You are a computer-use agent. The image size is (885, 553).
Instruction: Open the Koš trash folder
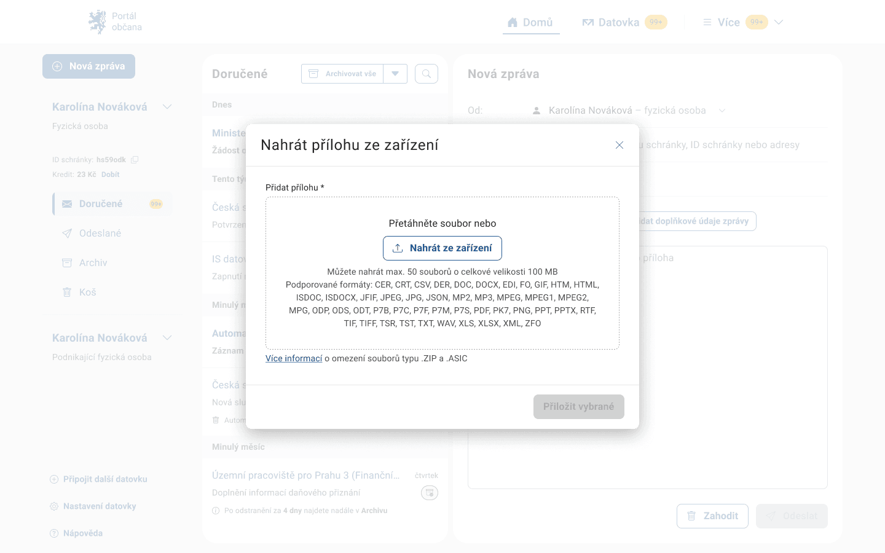pos(87,292)
